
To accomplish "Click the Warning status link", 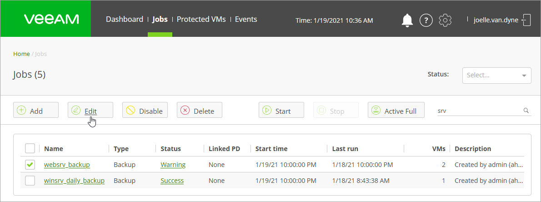I will [173, 165].
